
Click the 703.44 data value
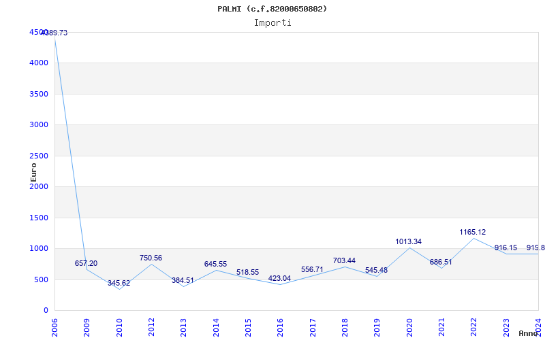(x=344, y=261)
